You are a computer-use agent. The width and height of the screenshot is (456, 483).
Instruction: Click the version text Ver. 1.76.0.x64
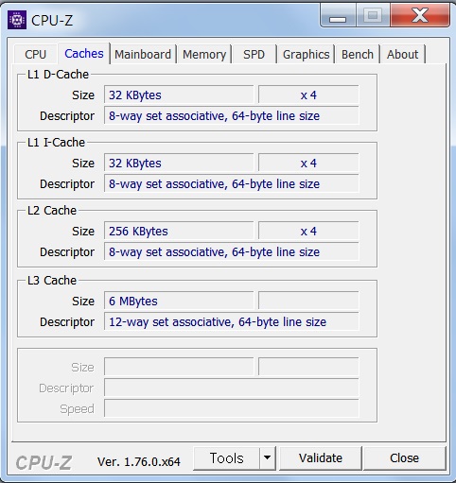click(x=139, y=461)
